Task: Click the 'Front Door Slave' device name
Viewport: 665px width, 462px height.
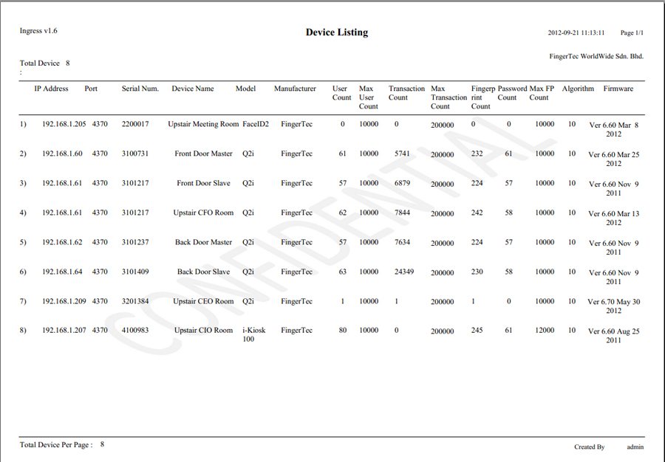Action: (204, 183)
